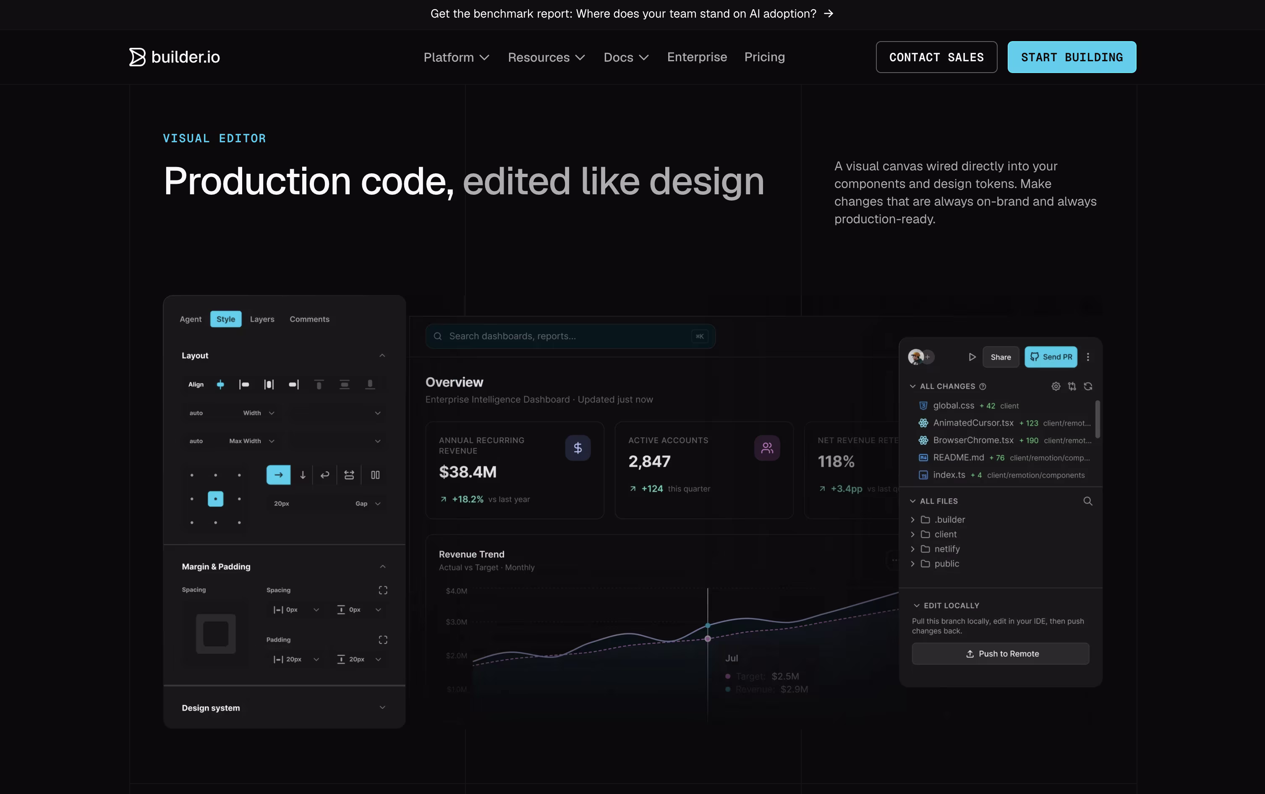Select the top-left alignment grid dot

192,475
